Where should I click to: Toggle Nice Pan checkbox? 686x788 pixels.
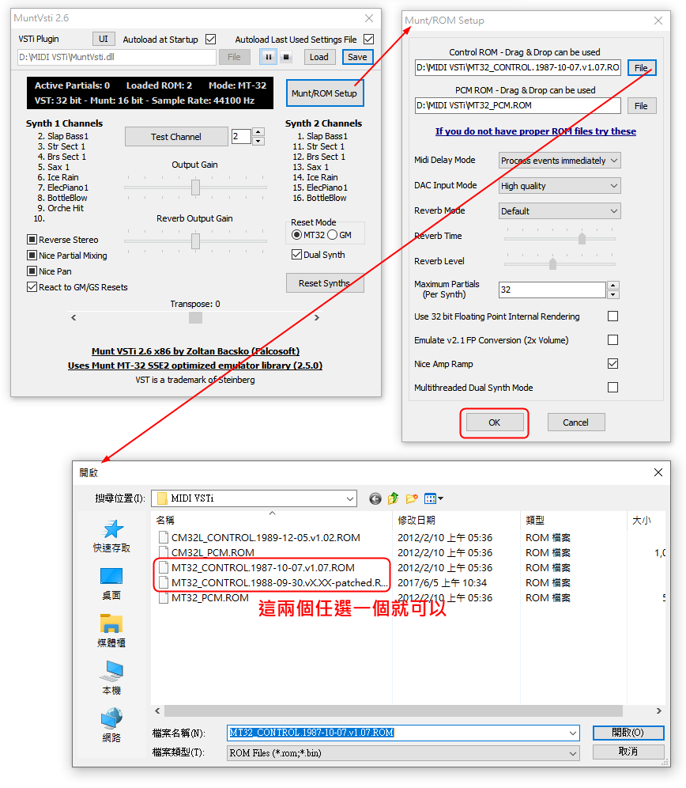tap(32, 271)
